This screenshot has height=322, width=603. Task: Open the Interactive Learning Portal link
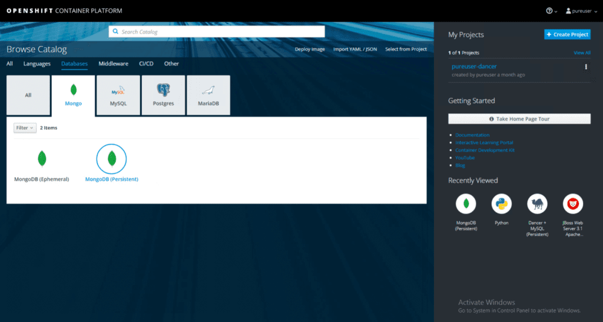[x=484, y=143]
